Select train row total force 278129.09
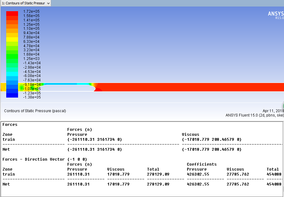284x197 pixels. 158,174
